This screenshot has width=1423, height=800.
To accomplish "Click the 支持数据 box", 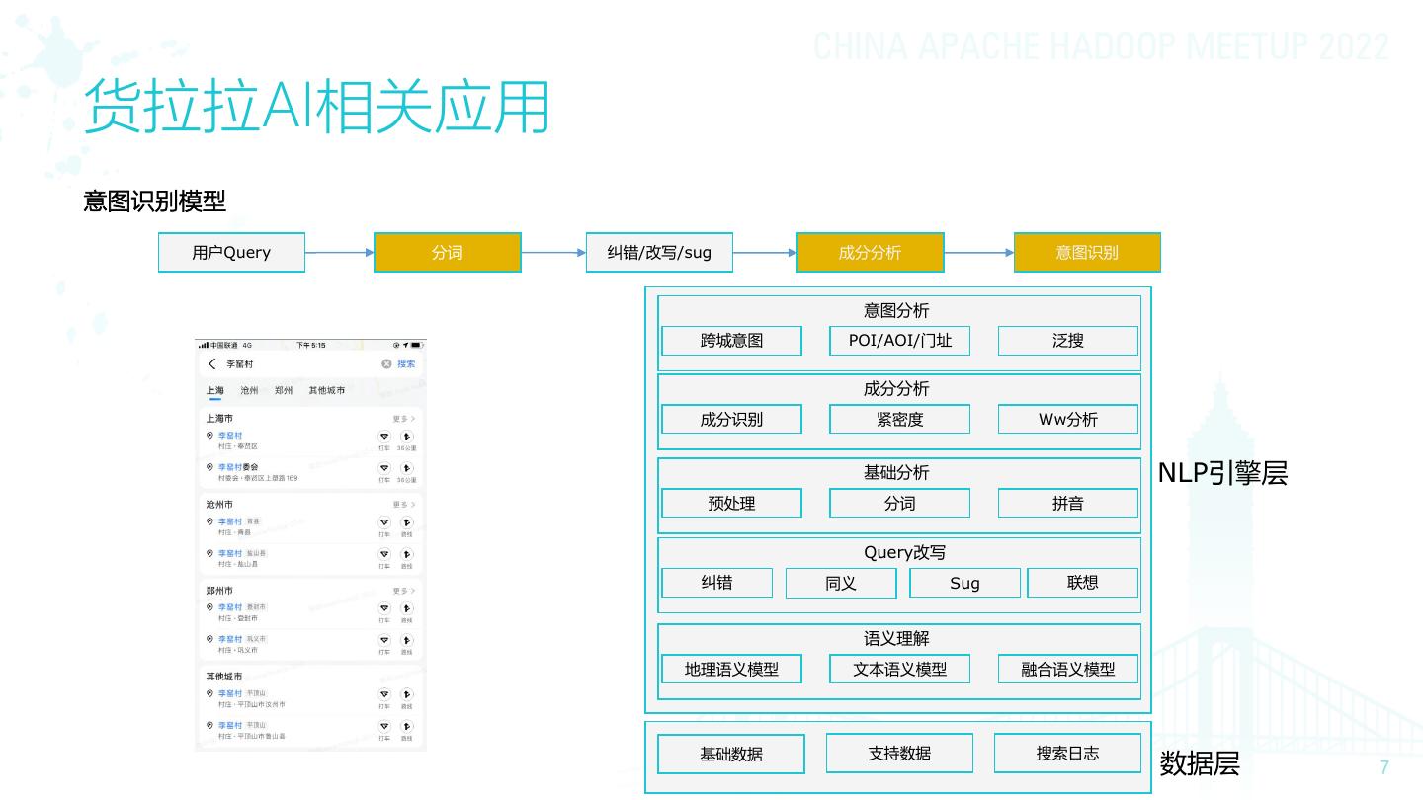I will (x=899, y=753).
